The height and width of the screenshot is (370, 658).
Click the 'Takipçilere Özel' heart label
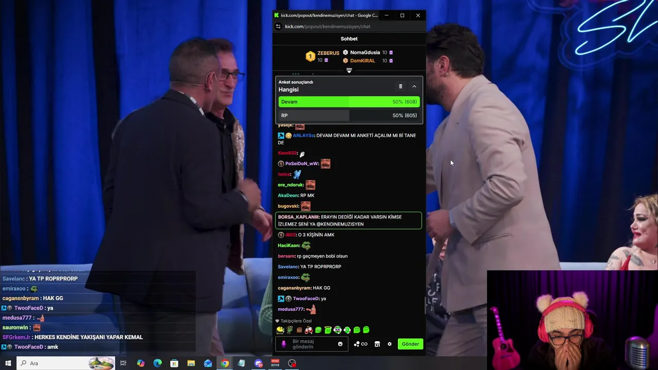294,321
